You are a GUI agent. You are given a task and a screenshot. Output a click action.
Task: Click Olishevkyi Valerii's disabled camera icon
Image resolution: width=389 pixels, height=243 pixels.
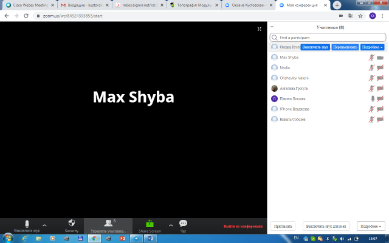point(380,78)
